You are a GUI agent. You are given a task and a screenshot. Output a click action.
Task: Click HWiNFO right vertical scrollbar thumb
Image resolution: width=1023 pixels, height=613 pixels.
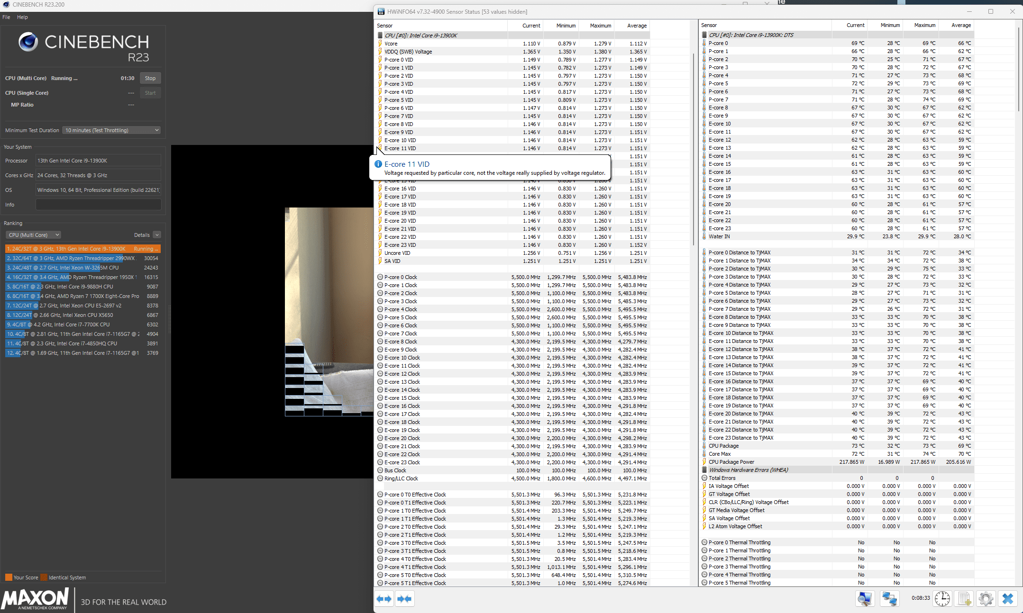(x=1018, y=69)
